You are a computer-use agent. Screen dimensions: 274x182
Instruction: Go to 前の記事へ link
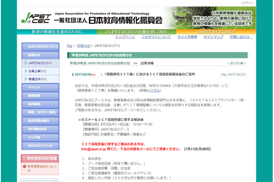tap(237, 63)
